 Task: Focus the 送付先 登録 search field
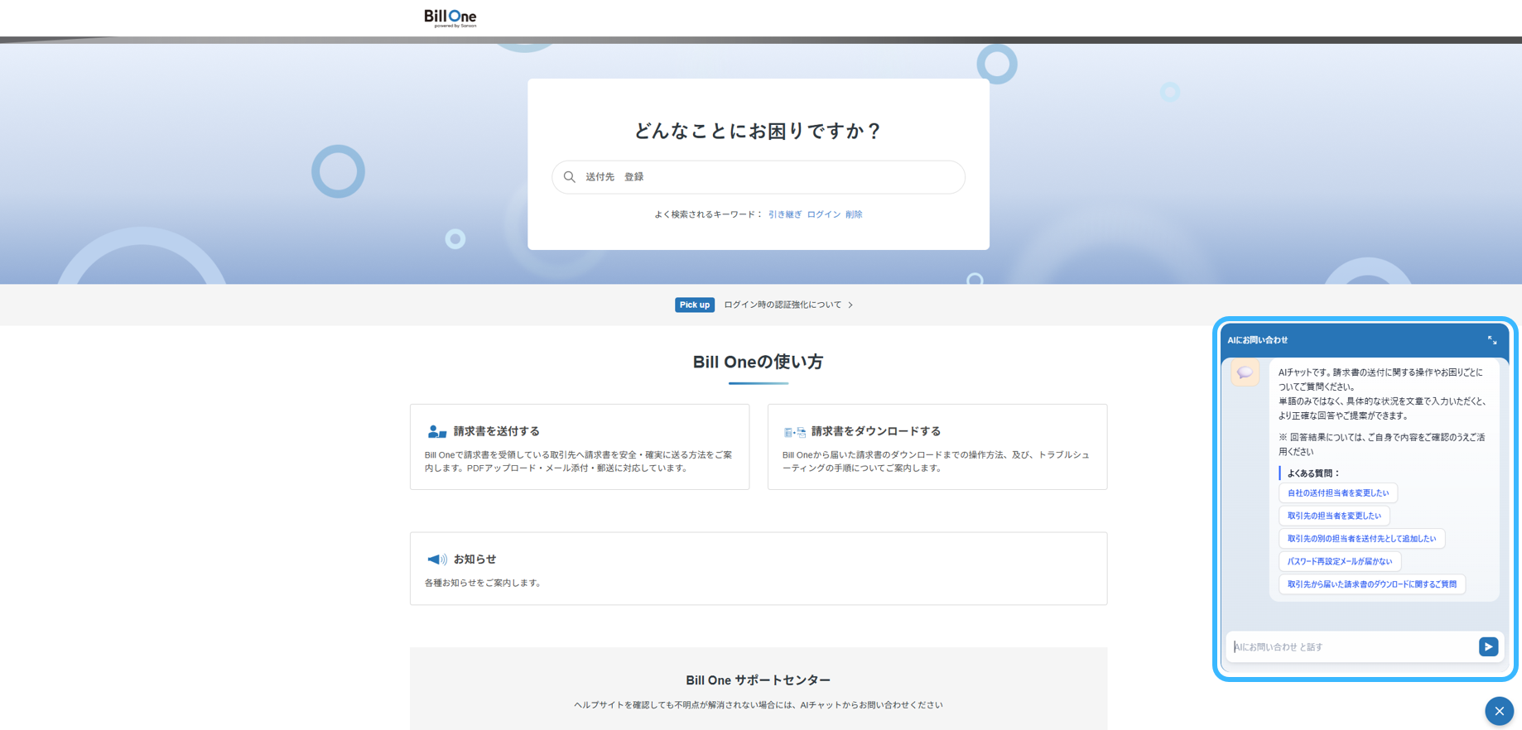point(759,177)
